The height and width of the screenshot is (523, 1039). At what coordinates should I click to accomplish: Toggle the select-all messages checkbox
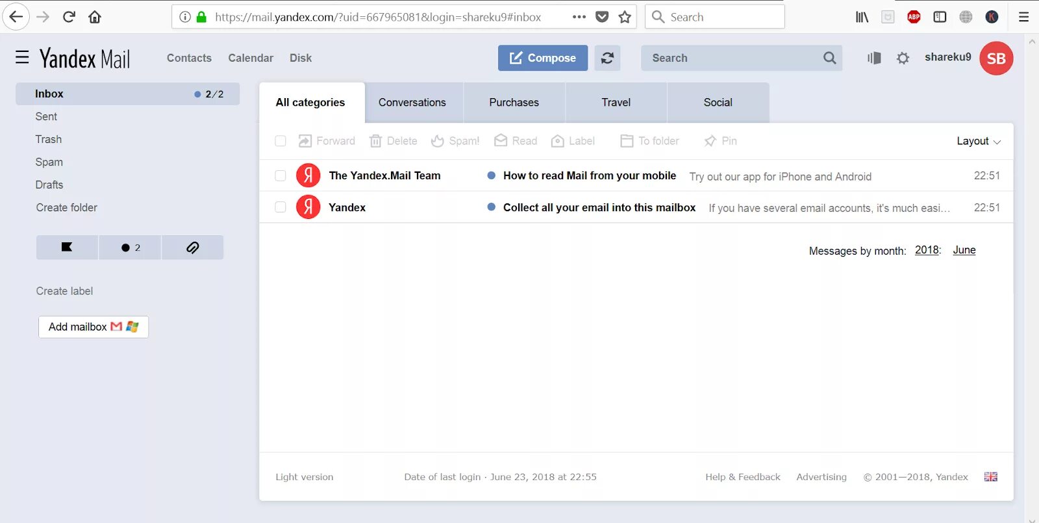click(x=281, y=141)
